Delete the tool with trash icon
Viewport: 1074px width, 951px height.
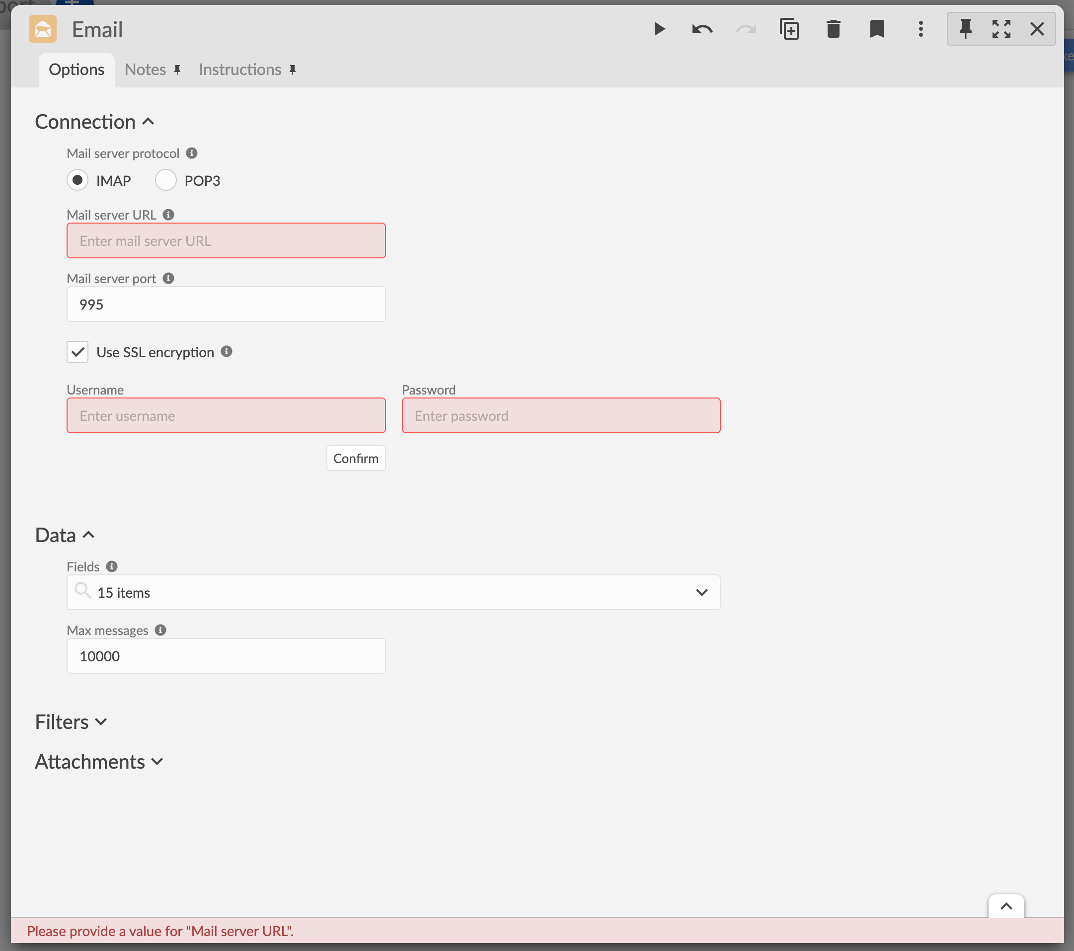(834, 29)
